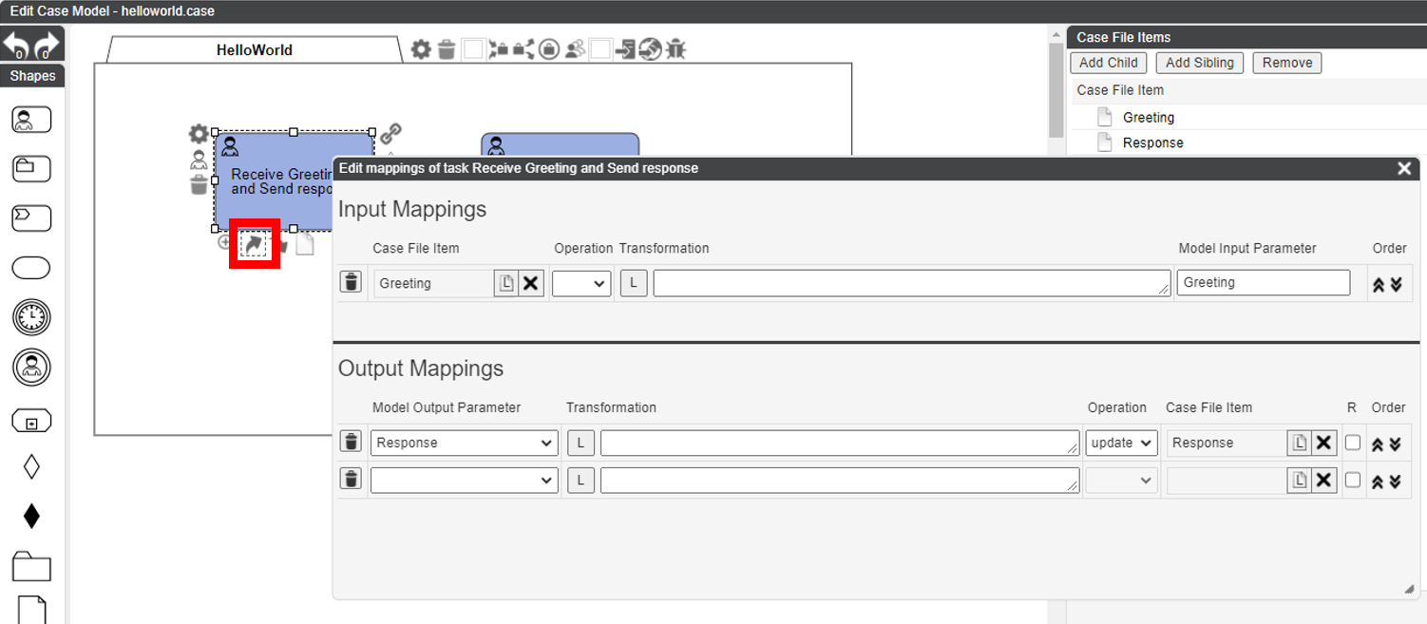1427x624 pixels.
Task: Select the Process Task shape
Action: pyautogui.click(x=31, y=218)
